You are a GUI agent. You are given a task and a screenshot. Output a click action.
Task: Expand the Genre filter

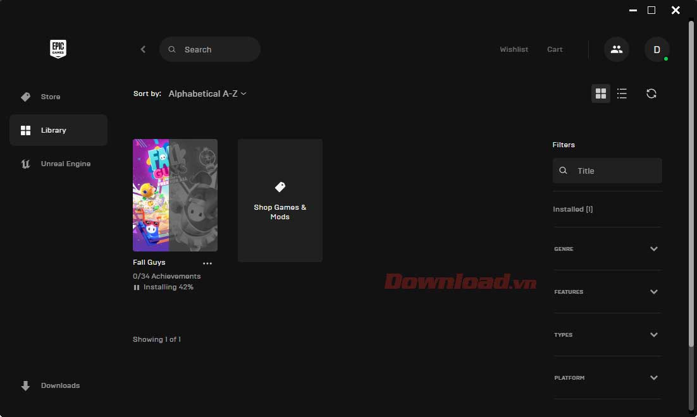[607, 249]
